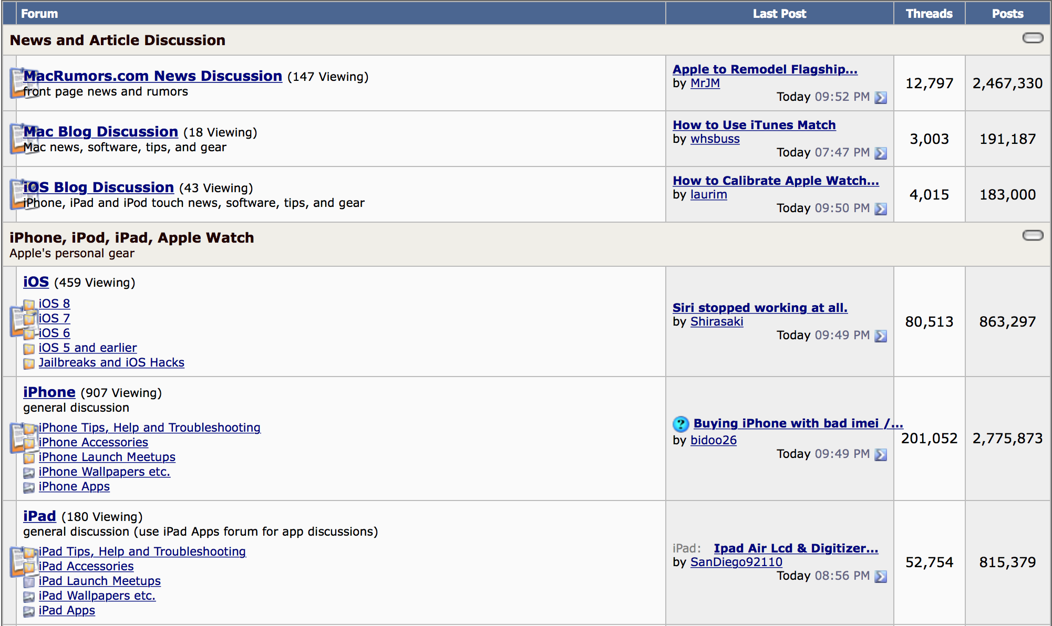The height and width of the screenshot is (626, 1052).
Task: Open the iOS forum
Action: (x=36, y=282)
